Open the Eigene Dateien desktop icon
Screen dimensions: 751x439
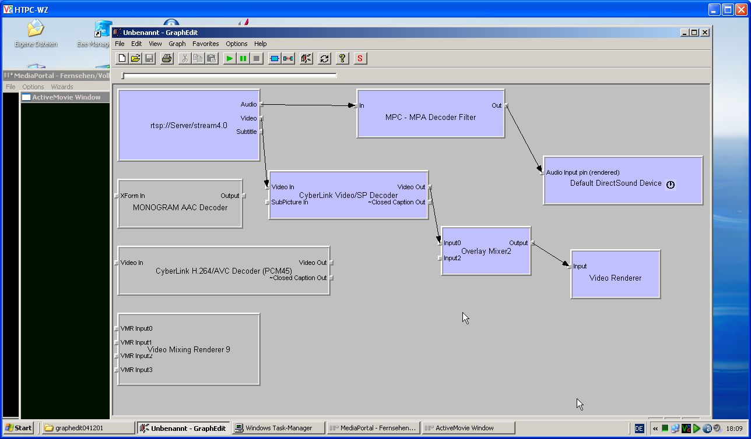coord(36,33)
